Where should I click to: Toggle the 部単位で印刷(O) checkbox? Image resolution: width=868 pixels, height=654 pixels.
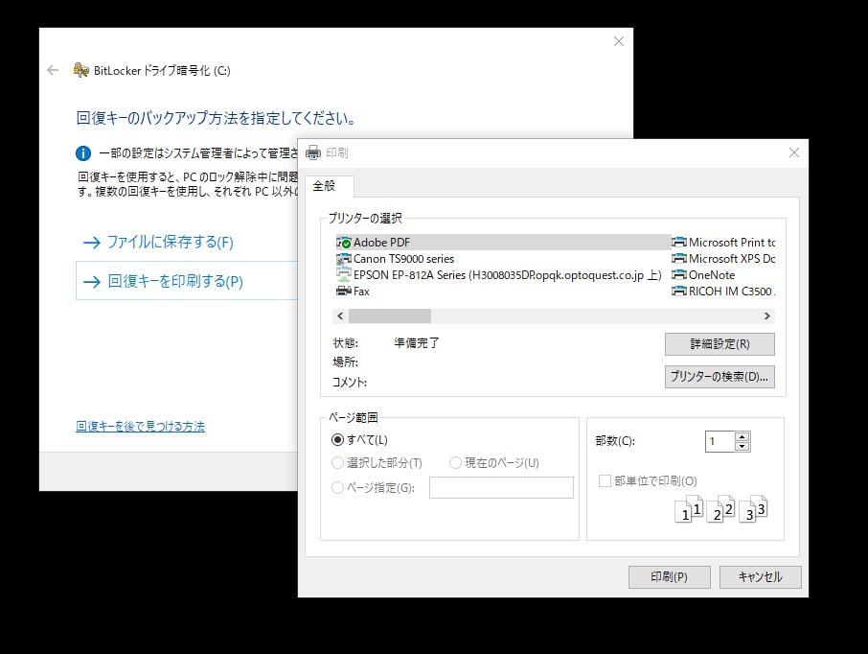(x=605, y=480)
